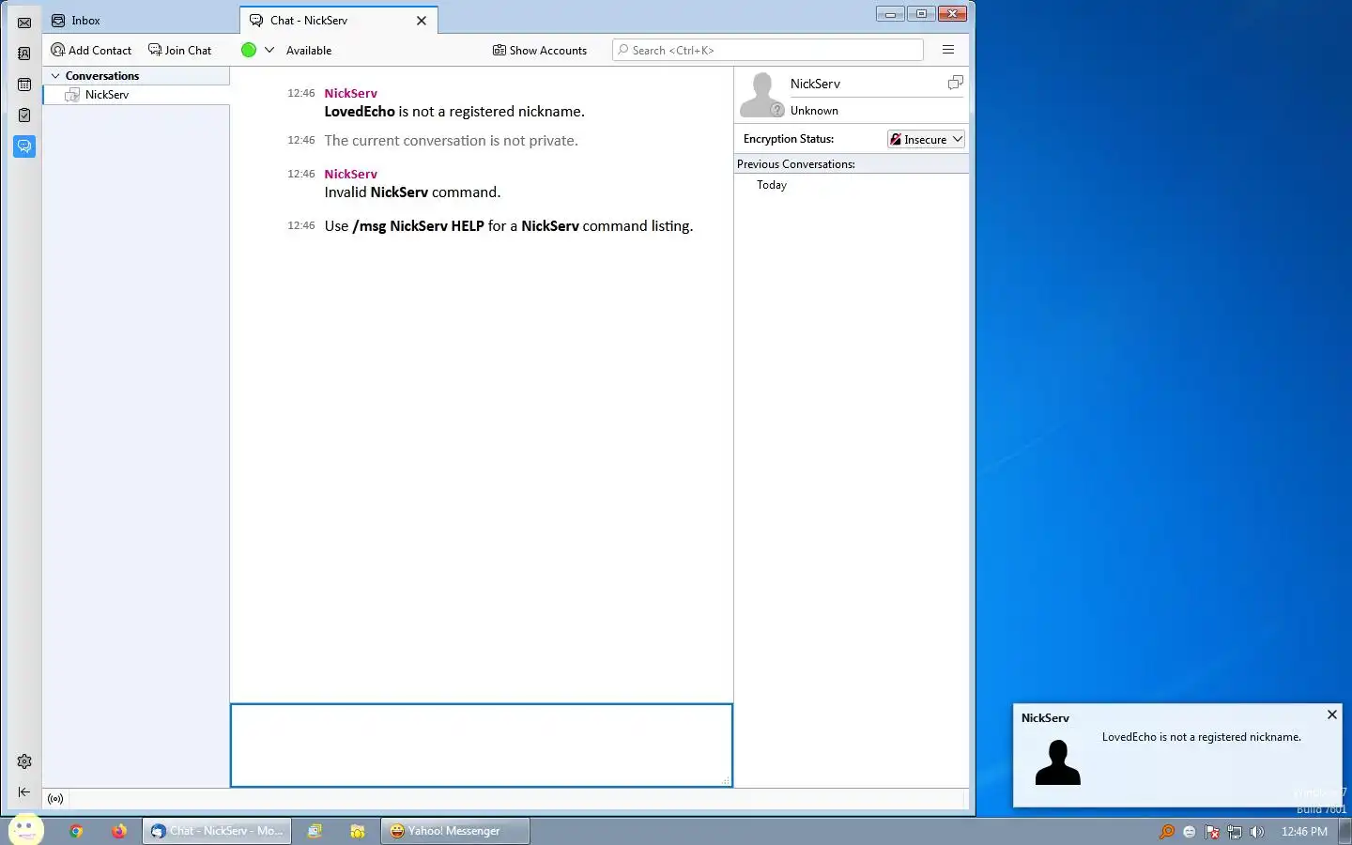The image size is (1352, 845).
Task: Click the taskbar clock 12:46 PM
Action: 1305,832
